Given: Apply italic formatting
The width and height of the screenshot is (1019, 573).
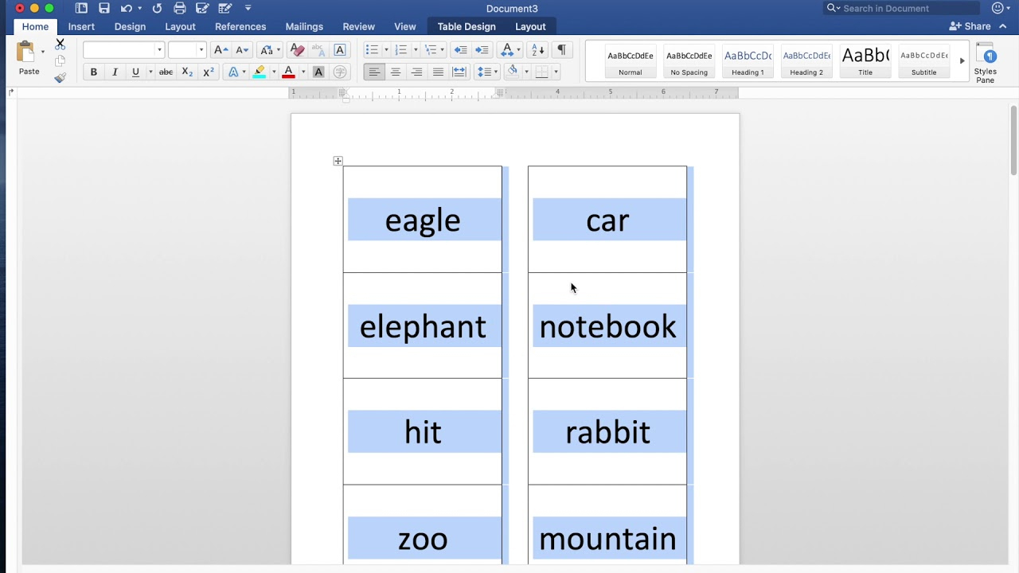Looking at the screenshot, I should (115, 72).
